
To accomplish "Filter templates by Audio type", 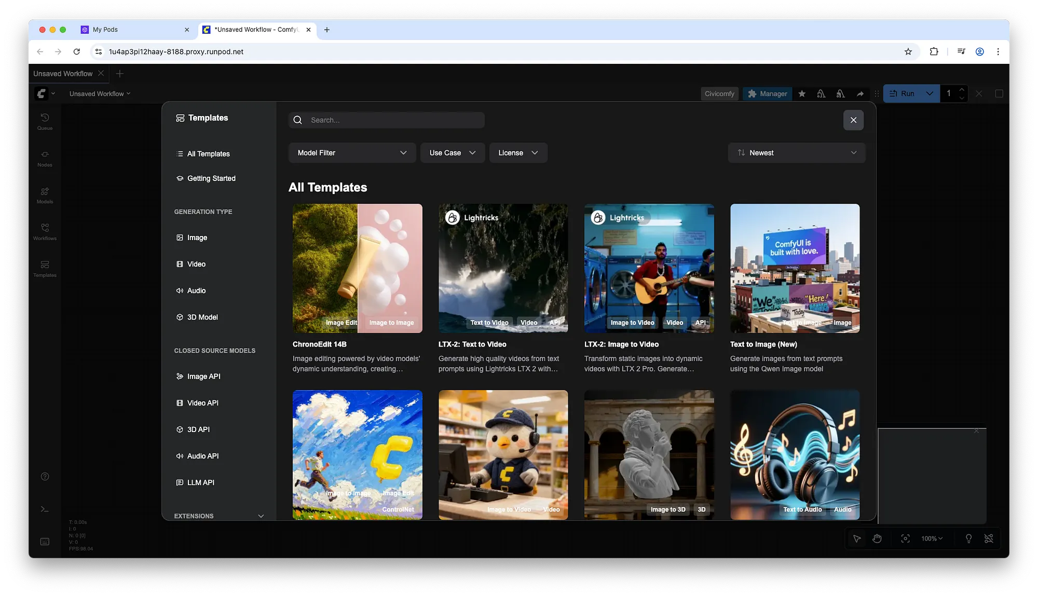I will pyautogui.click(x=218, y=290).
